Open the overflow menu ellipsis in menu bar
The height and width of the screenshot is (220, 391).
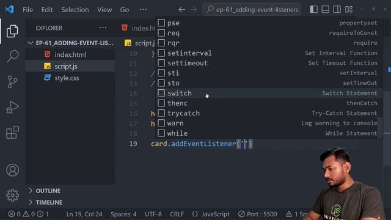pyautogui.click(x=143, y=10)
